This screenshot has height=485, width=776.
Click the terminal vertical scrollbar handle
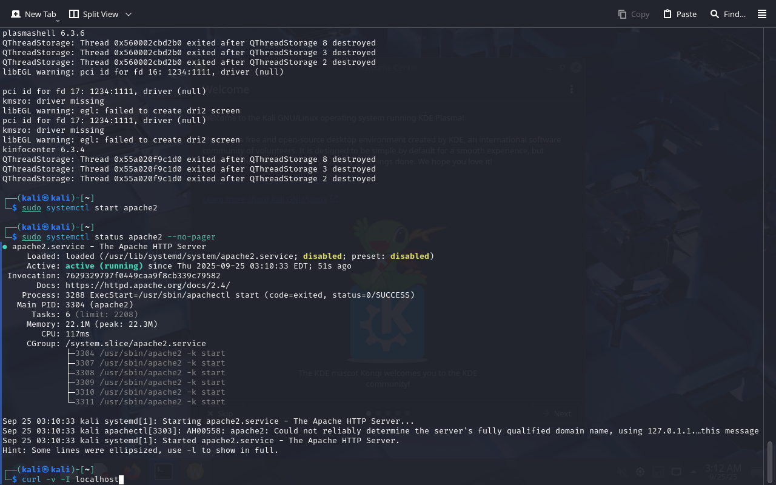click(770, 462)
